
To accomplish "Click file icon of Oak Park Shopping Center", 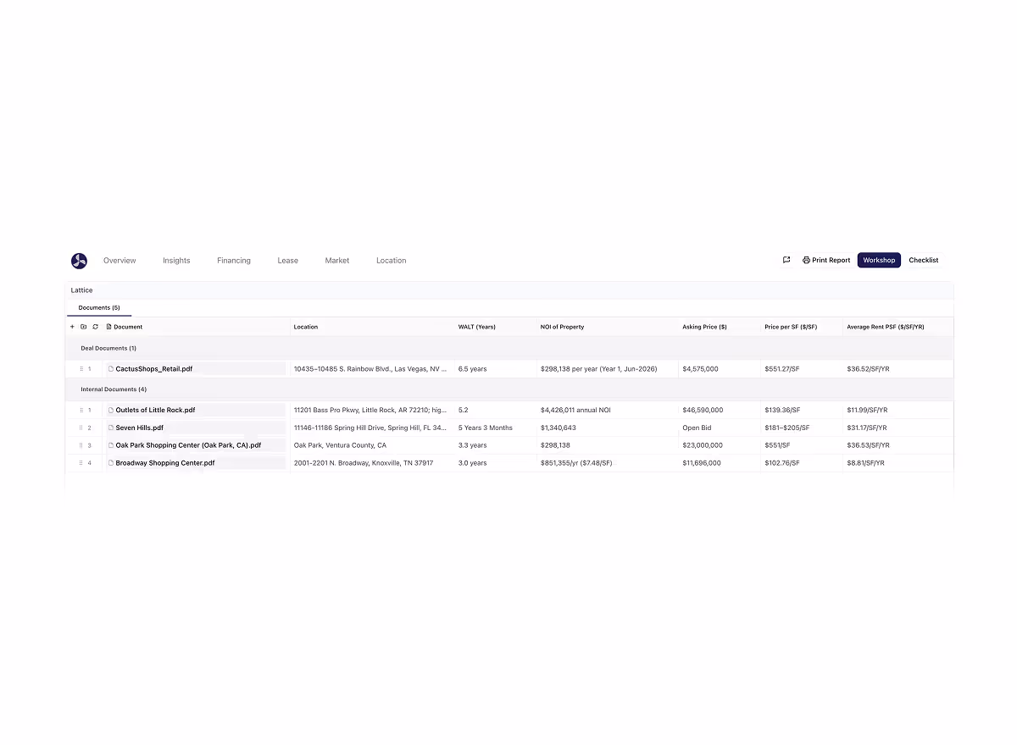I will click(x=110, y=445).
